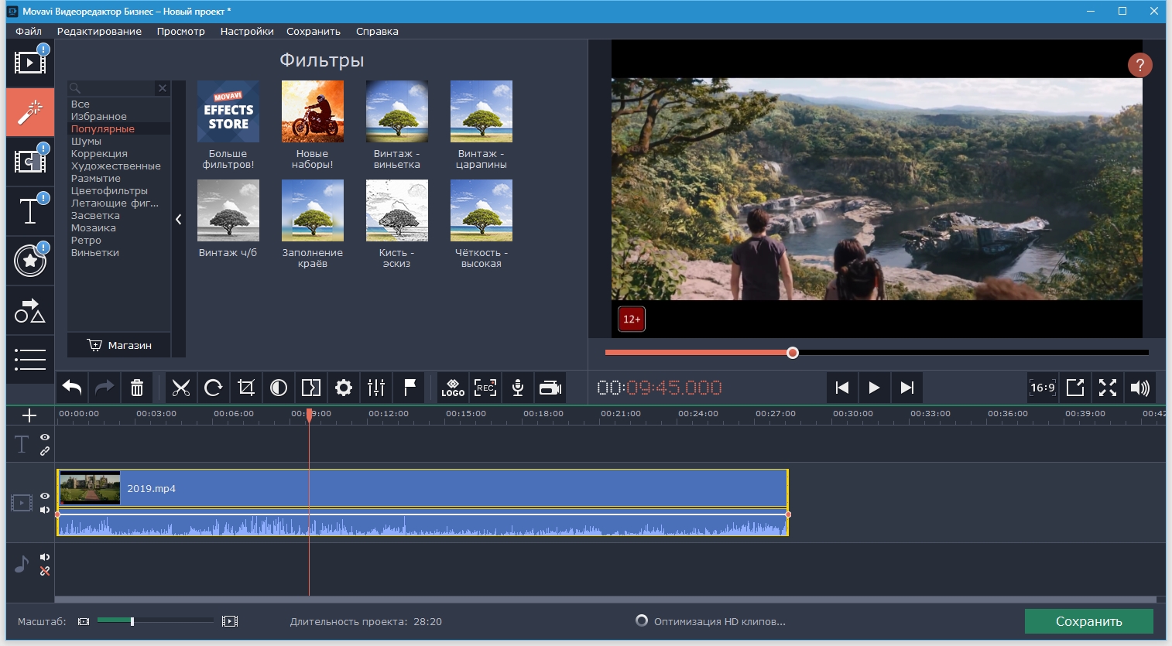Mute the video track speaker icon
This screenshot has height=646, width=1172.
45,510
